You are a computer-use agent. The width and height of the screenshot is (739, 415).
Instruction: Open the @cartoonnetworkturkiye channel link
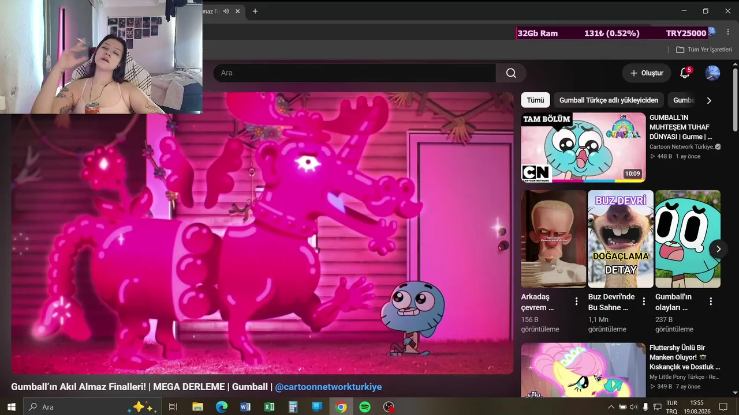(x=329, y=387)
